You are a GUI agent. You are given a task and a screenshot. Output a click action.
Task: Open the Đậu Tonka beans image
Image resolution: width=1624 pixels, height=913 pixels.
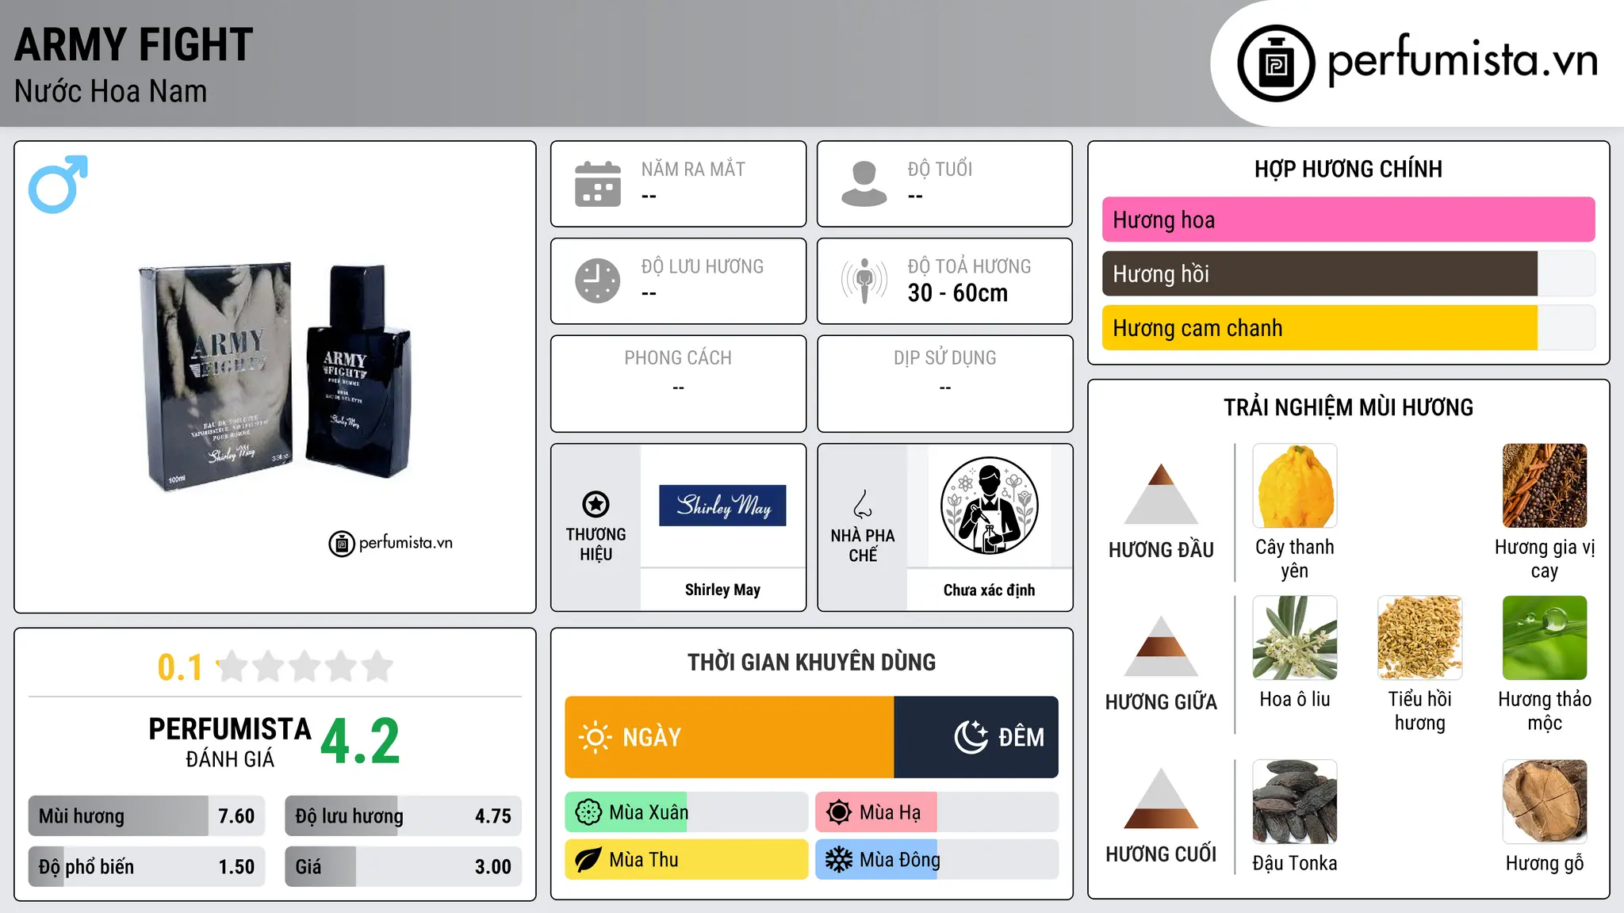1295,802
